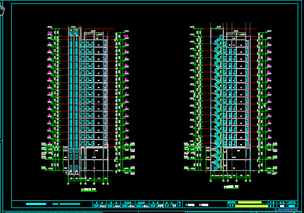Select the cyan block at title block's right end
Image resolution: width=304 pixels, height=213 pixels.
point(291,206)
